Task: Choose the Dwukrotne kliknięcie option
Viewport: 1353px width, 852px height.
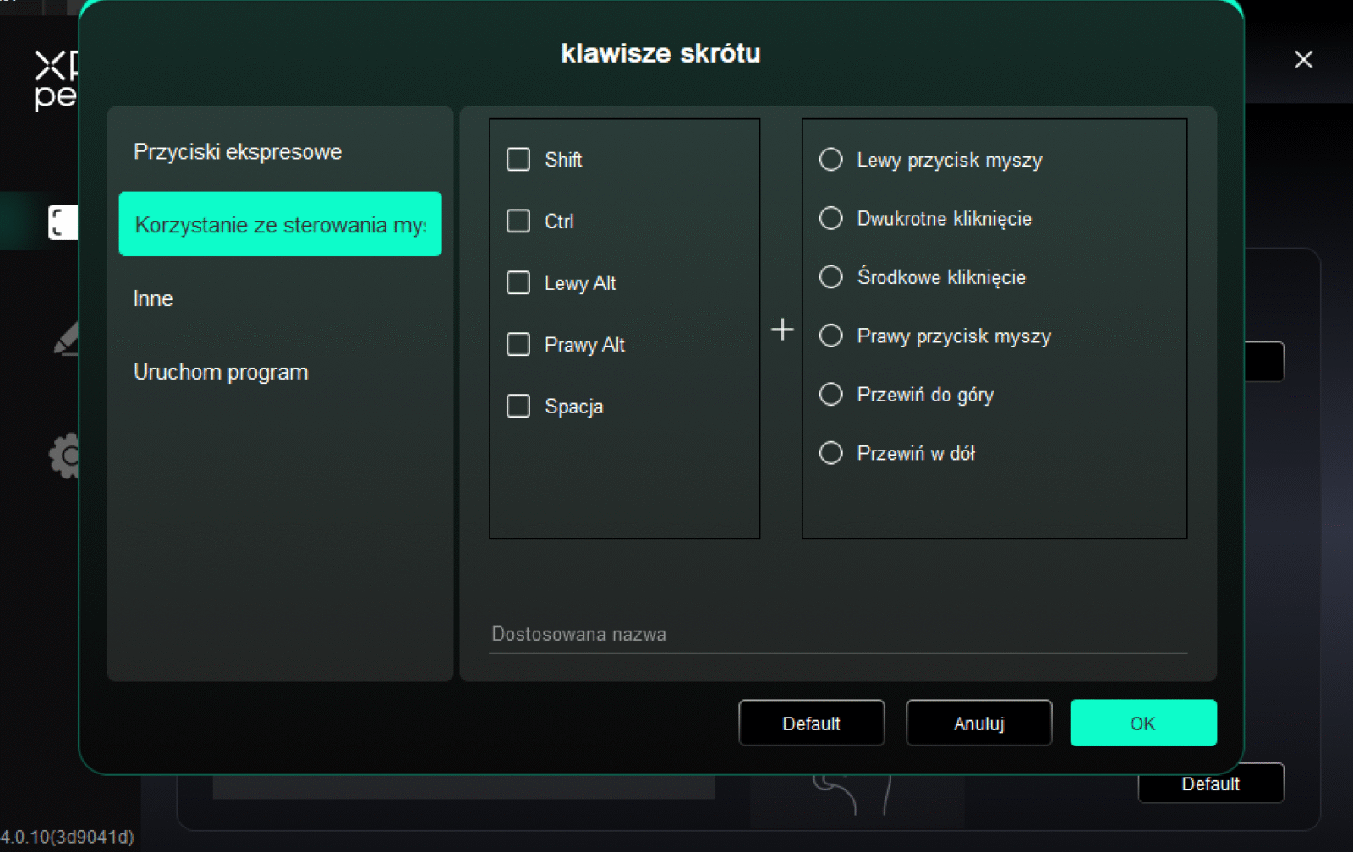Action: coord(831,219)
